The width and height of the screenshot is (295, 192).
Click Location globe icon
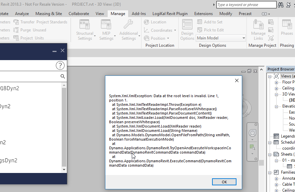click(x=146, y=22)
